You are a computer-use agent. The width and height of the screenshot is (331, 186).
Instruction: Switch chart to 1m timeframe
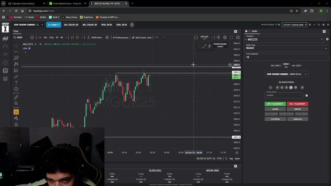pos(40,37)
